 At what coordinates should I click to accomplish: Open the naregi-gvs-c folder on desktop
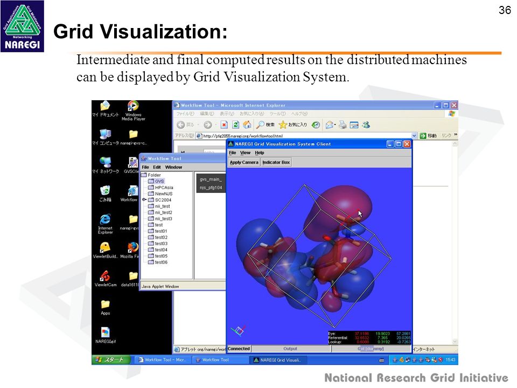133,137
